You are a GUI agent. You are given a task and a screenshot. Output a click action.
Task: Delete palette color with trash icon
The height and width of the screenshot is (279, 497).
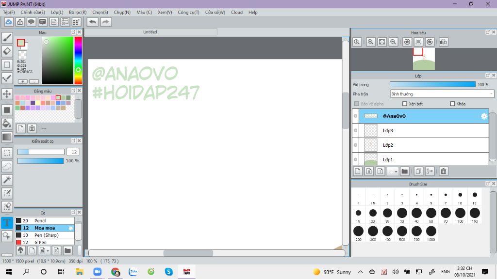32,128
